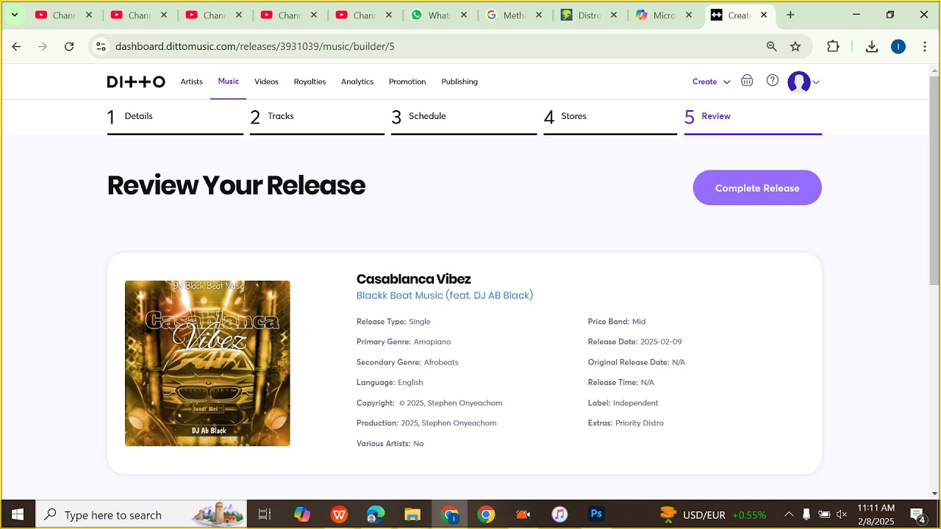Go back to the previous page
The height and width of the screenshot is (529, 941).
16,46
